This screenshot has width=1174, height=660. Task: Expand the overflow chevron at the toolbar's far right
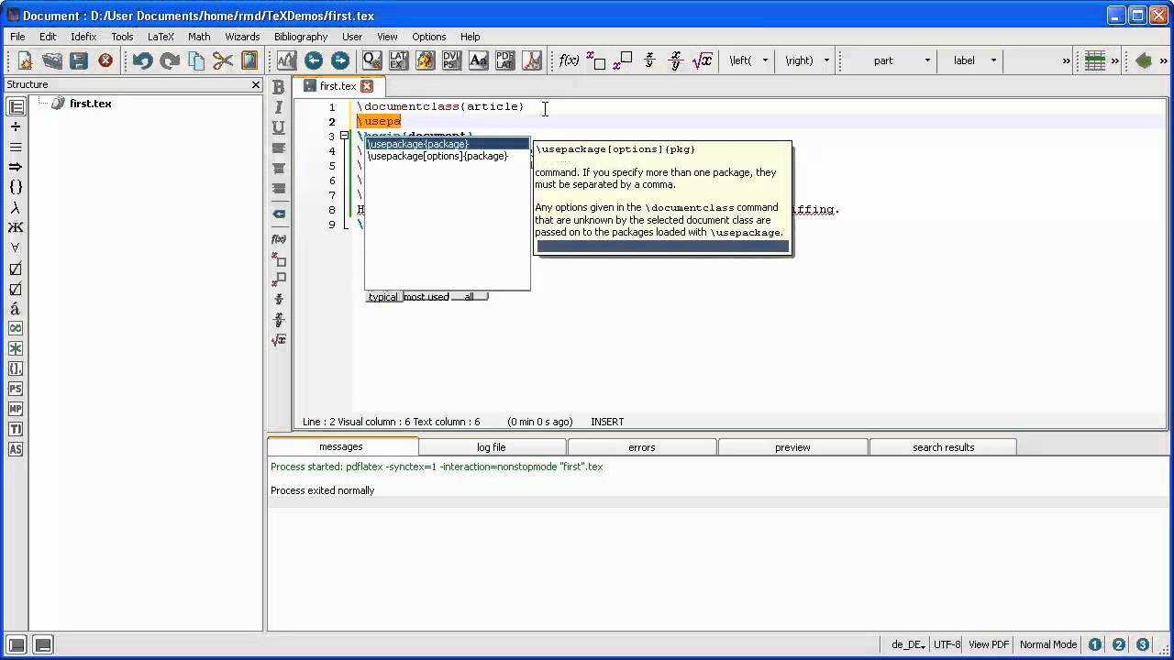[x=1163, y=60]
